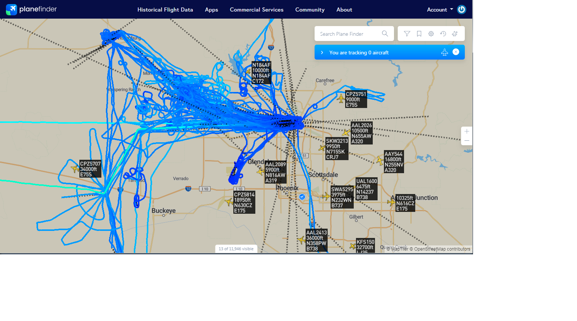The height and width of the screenshot is (321, 577).
Task: Select the CPZ5751 aircraft icon
Action: tap(341, 98)
